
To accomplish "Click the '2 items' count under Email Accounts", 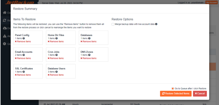I will (19, 55).
